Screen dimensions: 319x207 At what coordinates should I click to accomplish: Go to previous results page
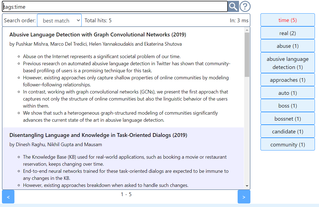coord(8,197)
